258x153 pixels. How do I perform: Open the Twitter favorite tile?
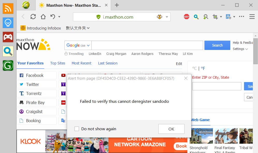tap(37, 84)
